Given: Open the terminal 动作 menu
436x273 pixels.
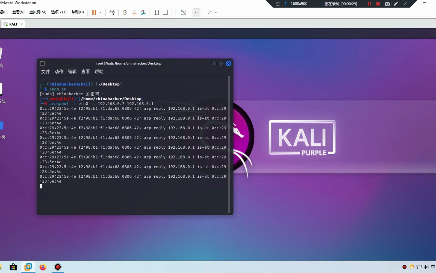Looking at the screenshot, I should pyautogui.click(x=59, y=72).
